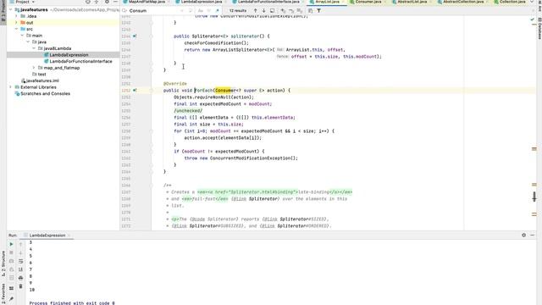Toggle Words option in search bar
The height and width of the screenshot is (305, 542).
pos(209,11)
